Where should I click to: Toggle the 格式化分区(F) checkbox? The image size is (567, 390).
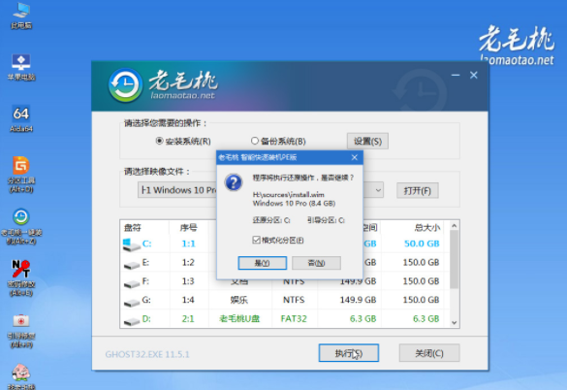(x=257, y=240)
